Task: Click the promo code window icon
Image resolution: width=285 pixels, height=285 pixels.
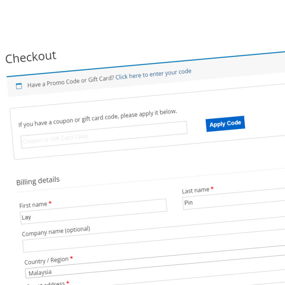Action: [19, 86]
